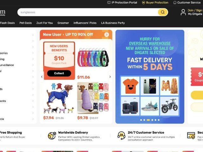Focus the sunglasses search input field
Image resolution: width=203 pixels, height=152 pixels.
point(88,12)
